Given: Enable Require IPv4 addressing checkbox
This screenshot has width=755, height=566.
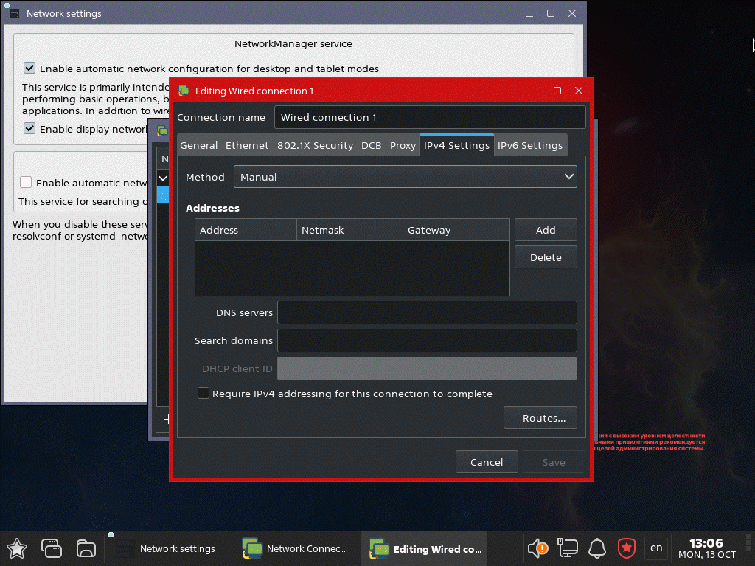Looking at the screenshot, I should (x=203, y=394).
